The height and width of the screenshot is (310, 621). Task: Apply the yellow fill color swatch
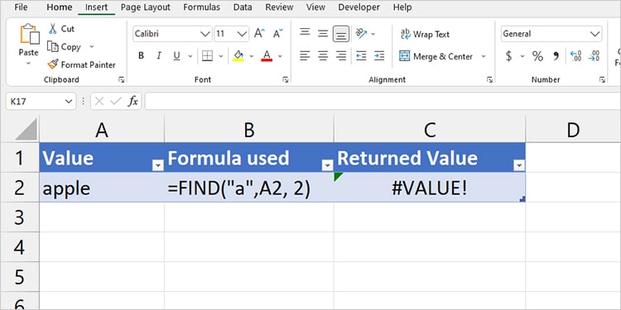pyautogui.click(x=238, y=56)
